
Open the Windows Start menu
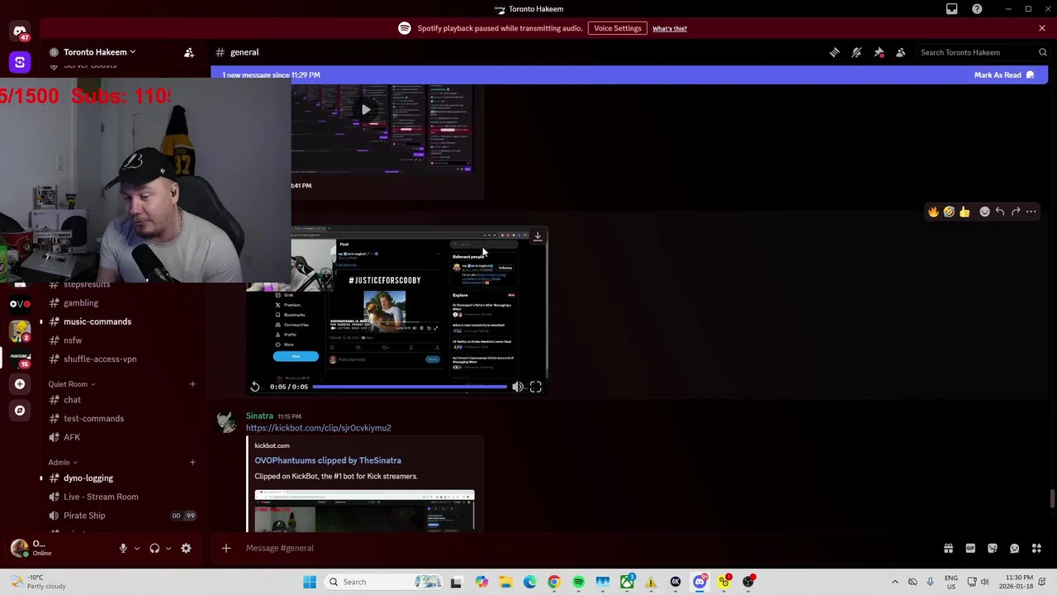click(310, 582)
